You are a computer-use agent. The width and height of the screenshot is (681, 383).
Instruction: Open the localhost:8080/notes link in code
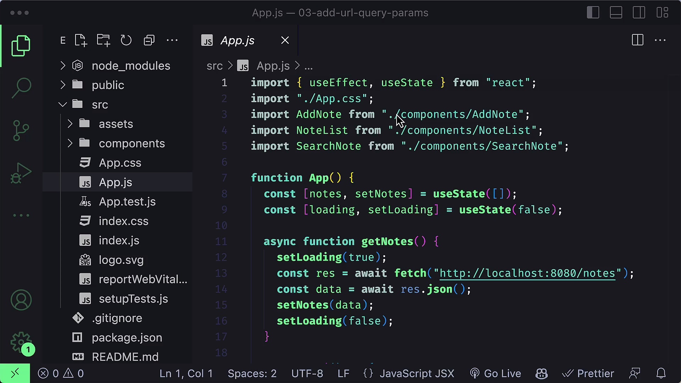coord(527,273)
